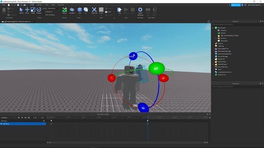Expand the Left Arm track
This screenshot has height=148, width=264.
[x=1, y=124]
